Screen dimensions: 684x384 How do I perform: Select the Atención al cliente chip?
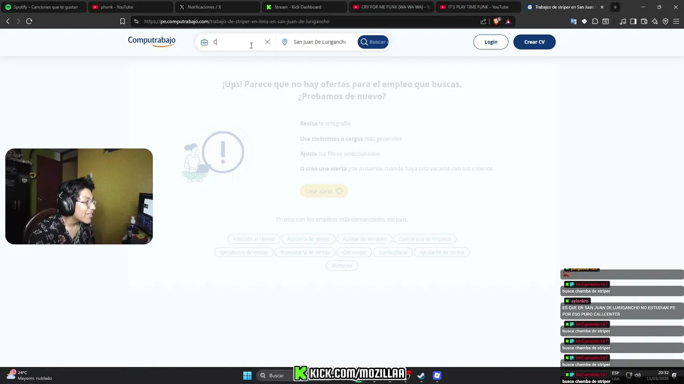tap(253, 239)
